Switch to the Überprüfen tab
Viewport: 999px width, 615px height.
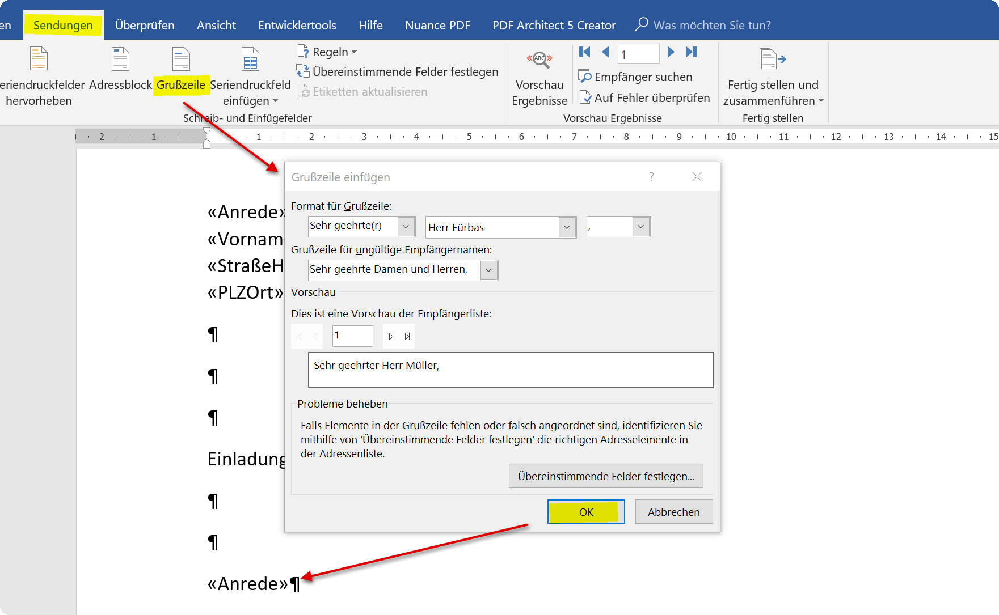pos(145,26)
